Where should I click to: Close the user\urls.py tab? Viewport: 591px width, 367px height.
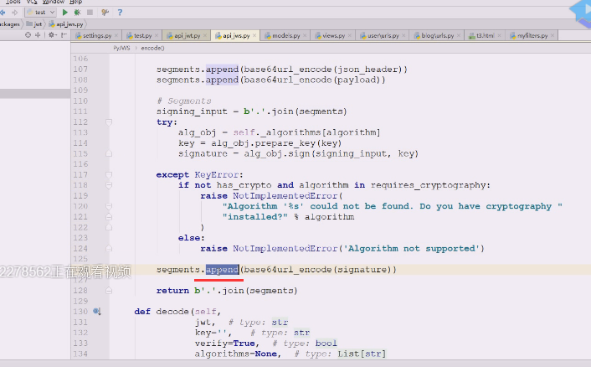tap(403, 35)
